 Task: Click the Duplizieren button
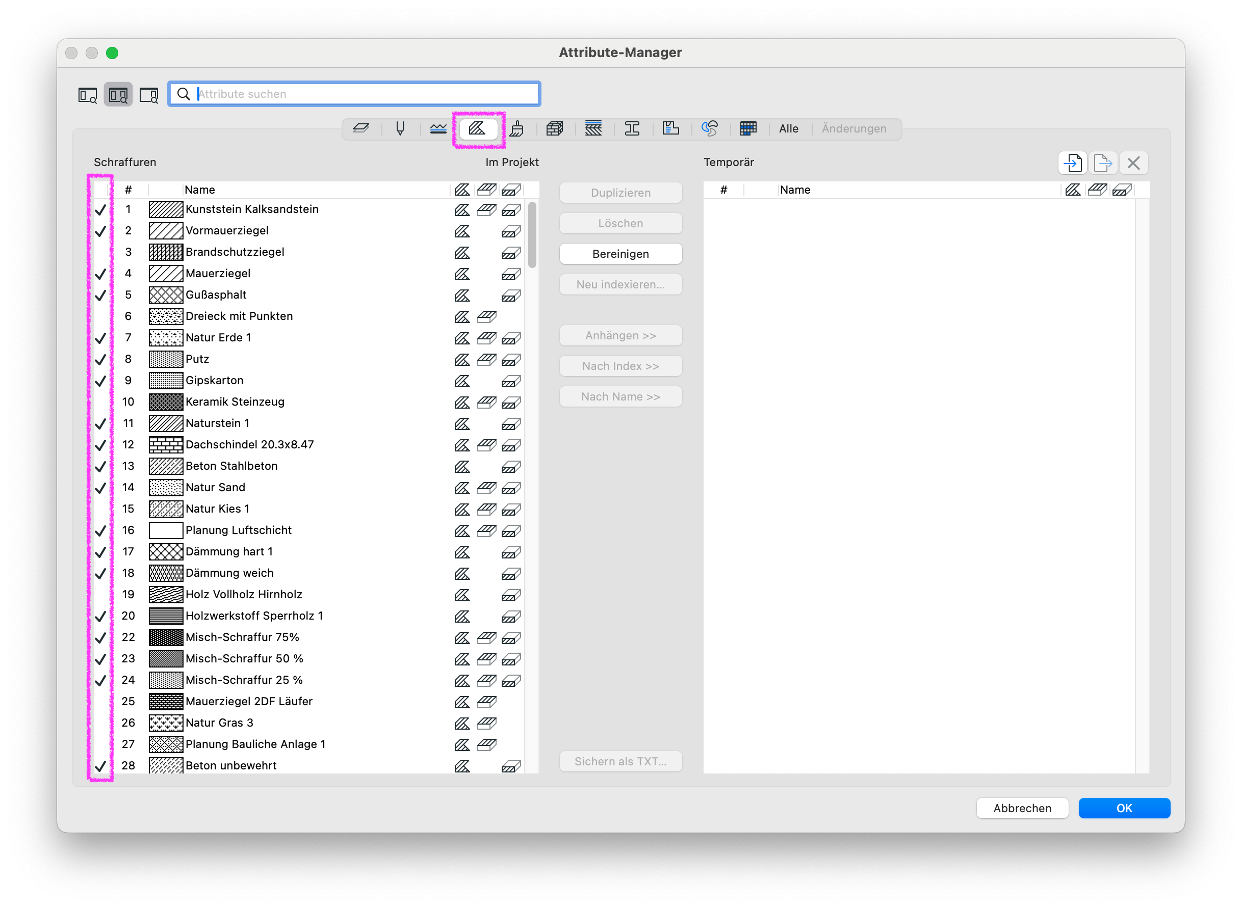[x=620, y=193]
